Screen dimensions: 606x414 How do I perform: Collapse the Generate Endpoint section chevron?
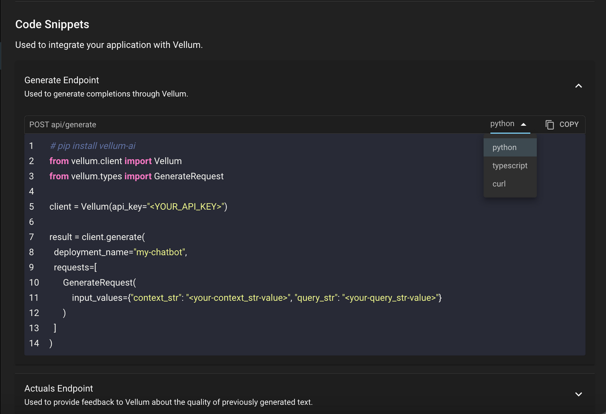(579, 86)
